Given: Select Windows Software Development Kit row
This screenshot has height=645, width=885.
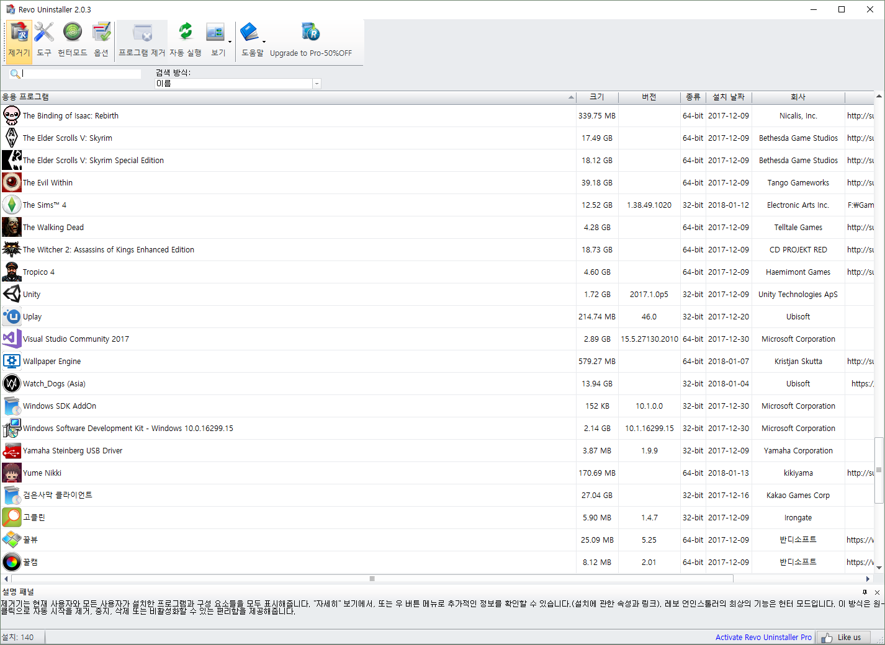Looking at the screenshot, I should tap(437, 428).
